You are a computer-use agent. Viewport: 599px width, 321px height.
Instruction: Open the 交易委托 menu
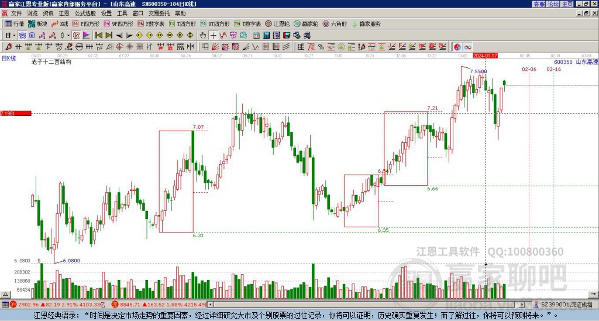[x=159, y=13]
